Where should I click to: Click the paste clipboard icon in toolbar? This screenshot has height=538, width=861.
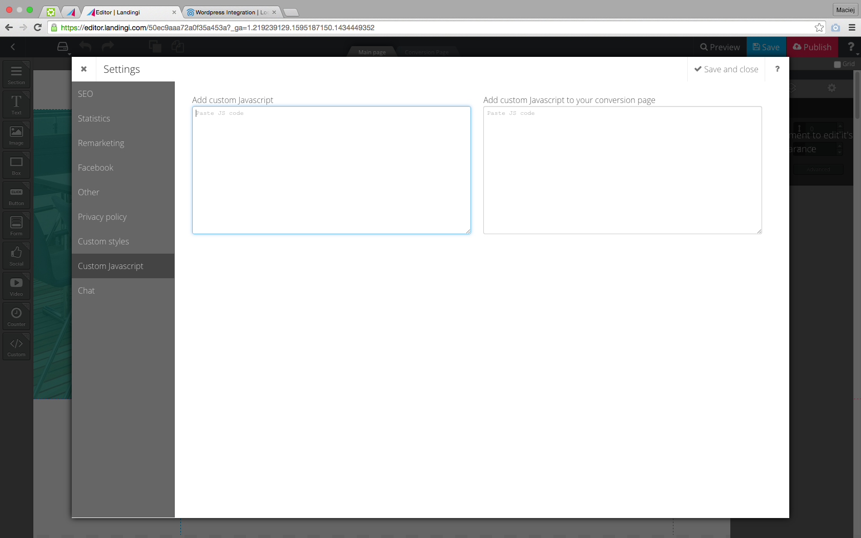coord(178,47)
